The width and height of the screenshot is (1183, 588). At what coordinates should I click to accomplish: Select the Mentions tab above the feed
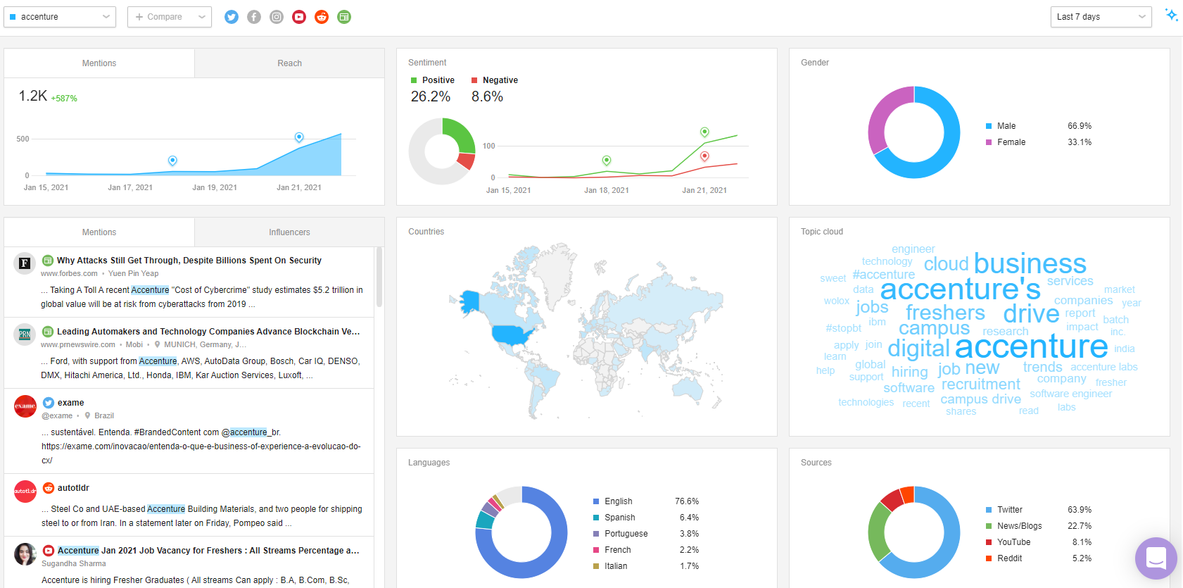coord(99,232)
